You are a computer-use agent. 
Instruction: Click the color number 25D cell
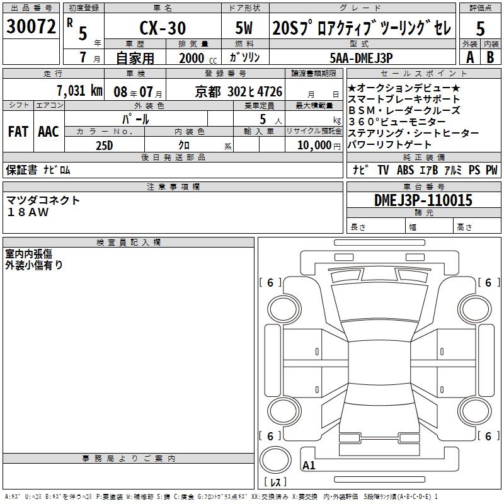105,145
